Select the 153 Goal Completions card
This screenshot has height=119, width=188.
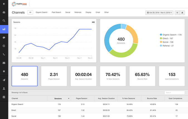[x=172, y=76]
